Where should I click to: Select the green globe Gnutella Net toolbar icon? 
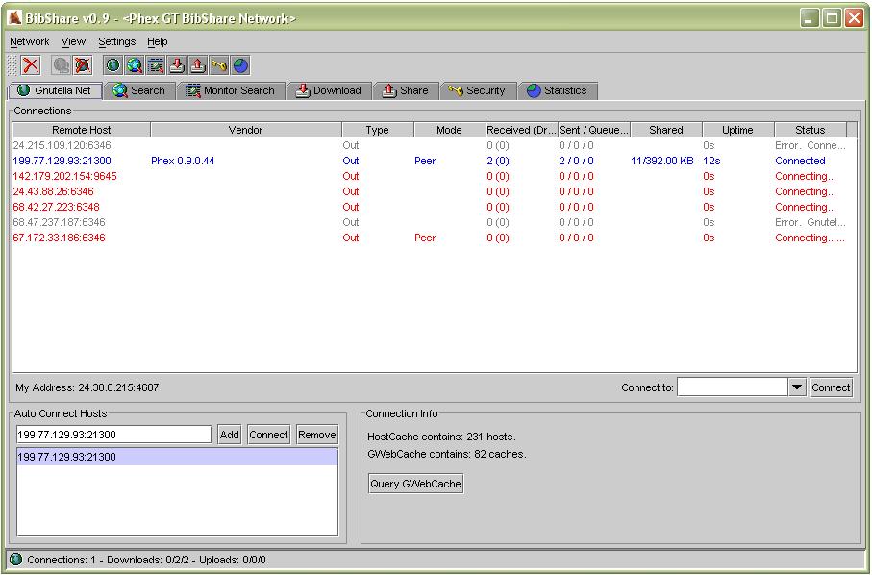(x=114, y=65)
